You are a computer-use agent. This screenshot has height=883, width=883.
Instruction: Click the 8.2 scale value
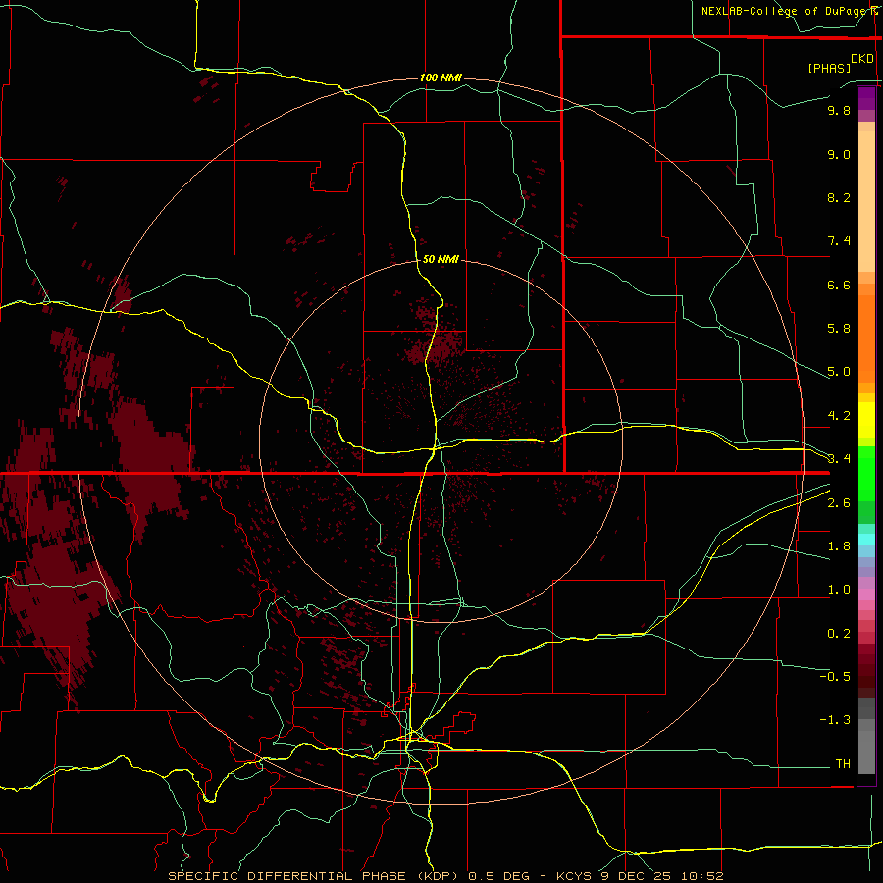pos(839,197)
